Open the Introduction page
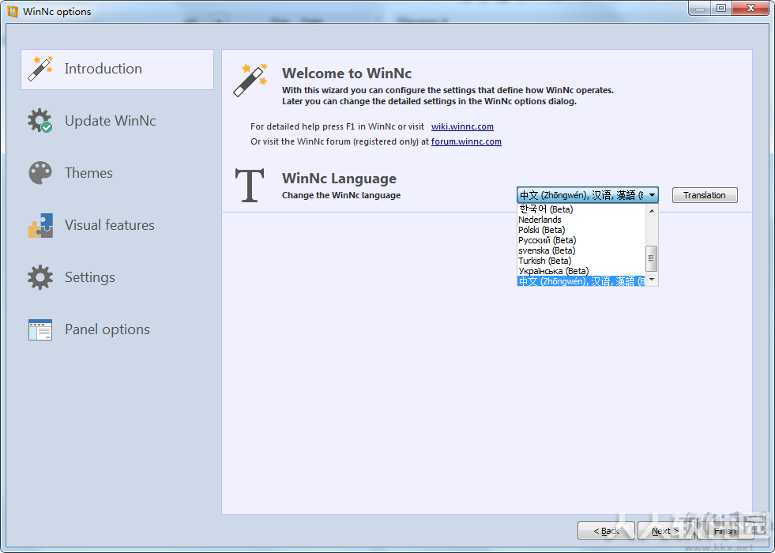 click(x=117, y=70)
